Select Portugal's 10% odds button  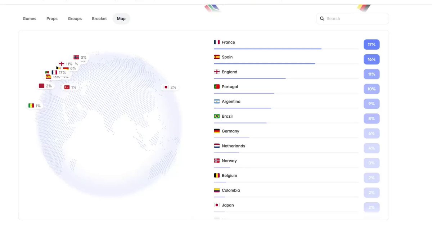pos(372,89)
